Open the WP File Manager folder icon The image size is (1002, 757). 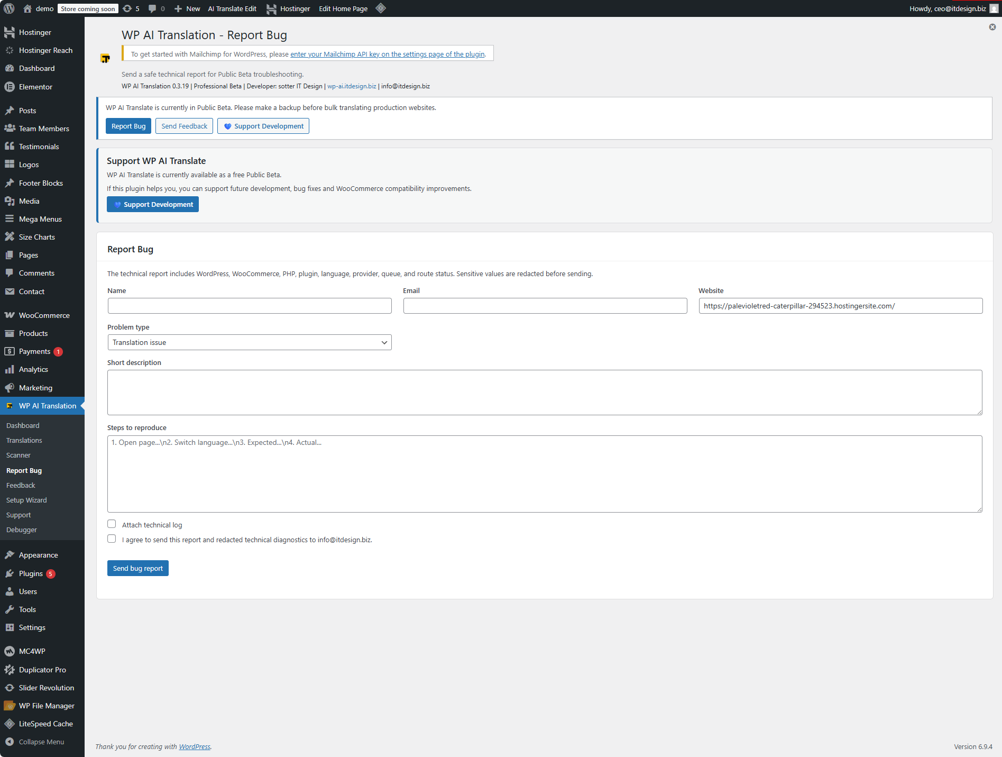point(10,706)
